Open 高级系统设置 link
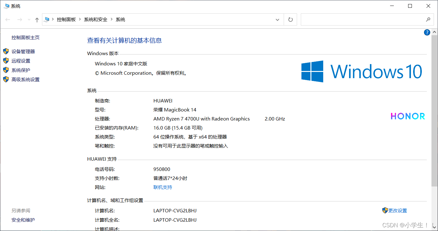This screenshot has width=438, height=231. 26,79
